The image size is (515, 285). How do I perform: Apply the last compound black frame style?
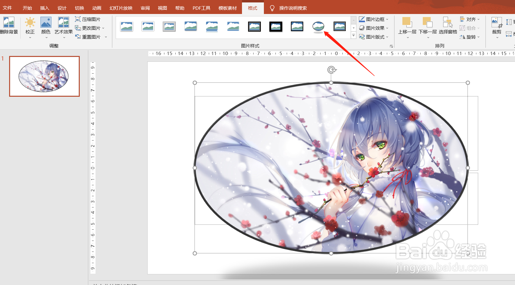click(x=340, y=27)
